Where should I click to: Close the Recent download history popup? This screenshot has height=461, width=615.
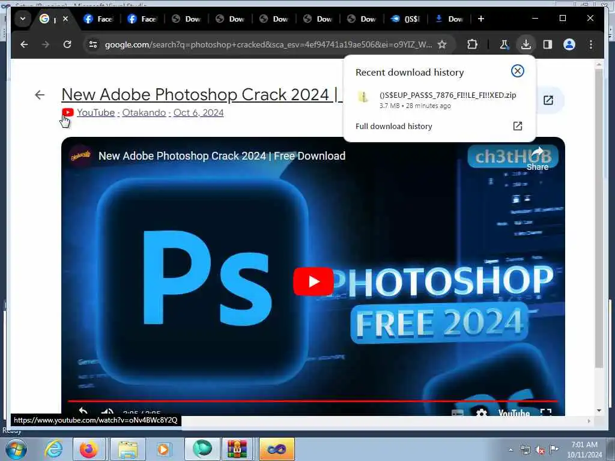pyautogui.click(x=517, y=71)
